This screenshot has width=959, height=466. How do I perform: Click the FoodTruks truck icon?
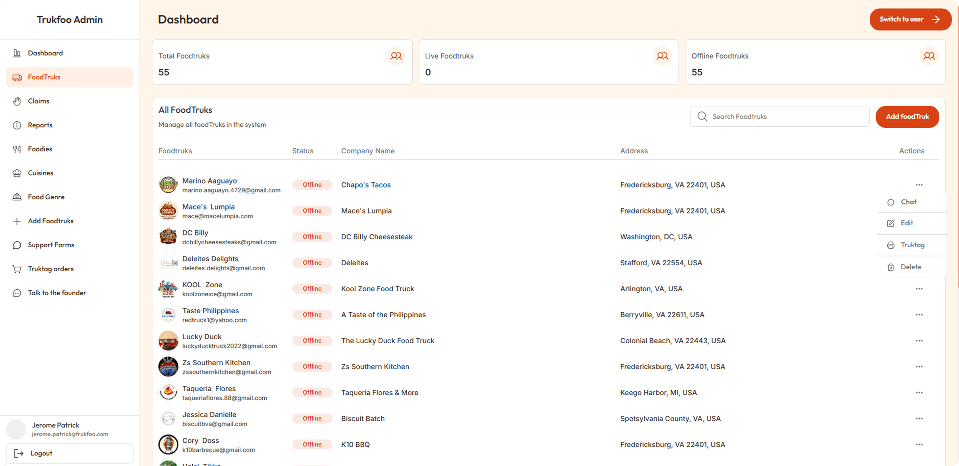pyautogui.click(x=17, y=77)
